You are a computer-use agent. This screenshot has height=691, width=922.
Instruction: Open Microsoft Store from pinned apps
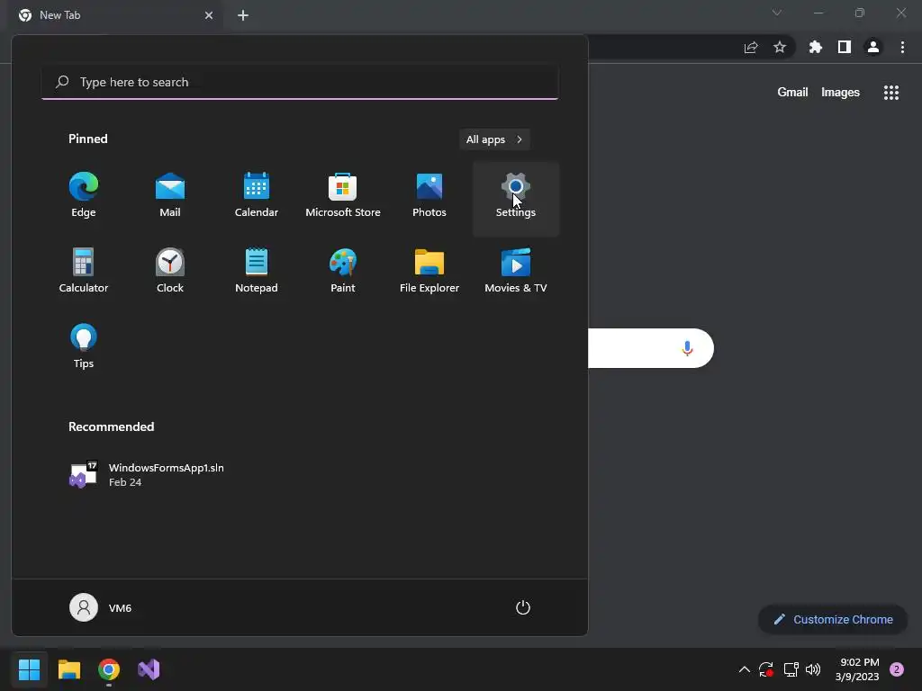click(343, 195)
